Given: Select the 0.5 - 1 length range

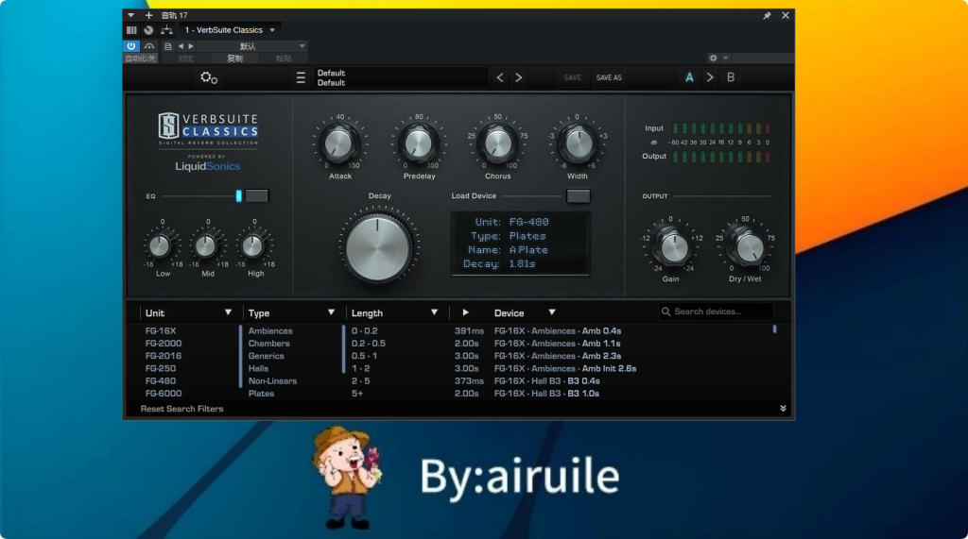Looking at the screenshot, I should (x=364, y=356).
